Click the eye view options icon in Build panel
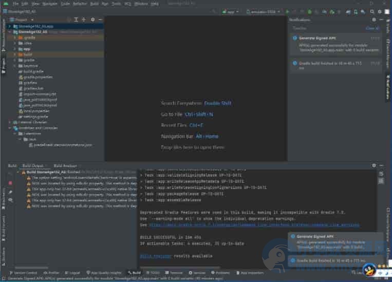Image resolution: width=392 pixels, height=282 pixels. coord(10,200)
